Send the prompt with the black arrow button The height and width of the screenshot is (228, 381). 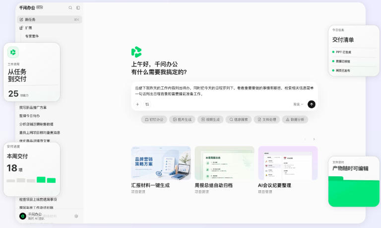click(312, 104)
